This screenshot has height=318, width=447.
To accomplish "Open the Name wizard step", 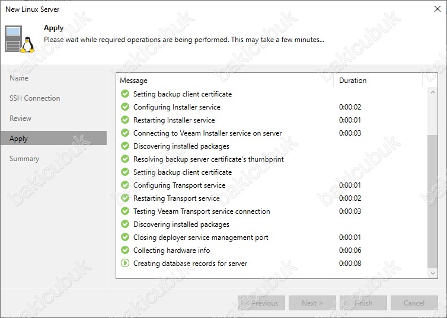I will pyautogui.click(x=19, y=78).
